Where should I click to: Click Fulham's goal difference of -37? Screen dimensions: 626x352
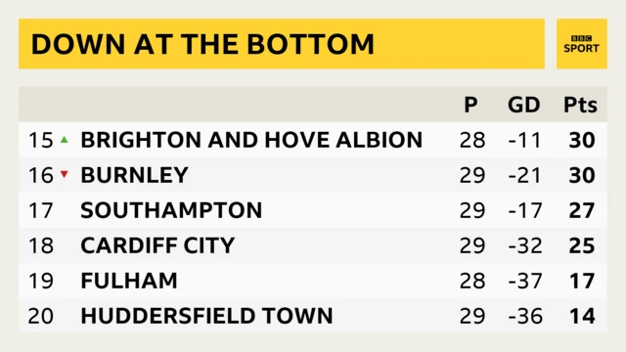[x=525, y=281]
